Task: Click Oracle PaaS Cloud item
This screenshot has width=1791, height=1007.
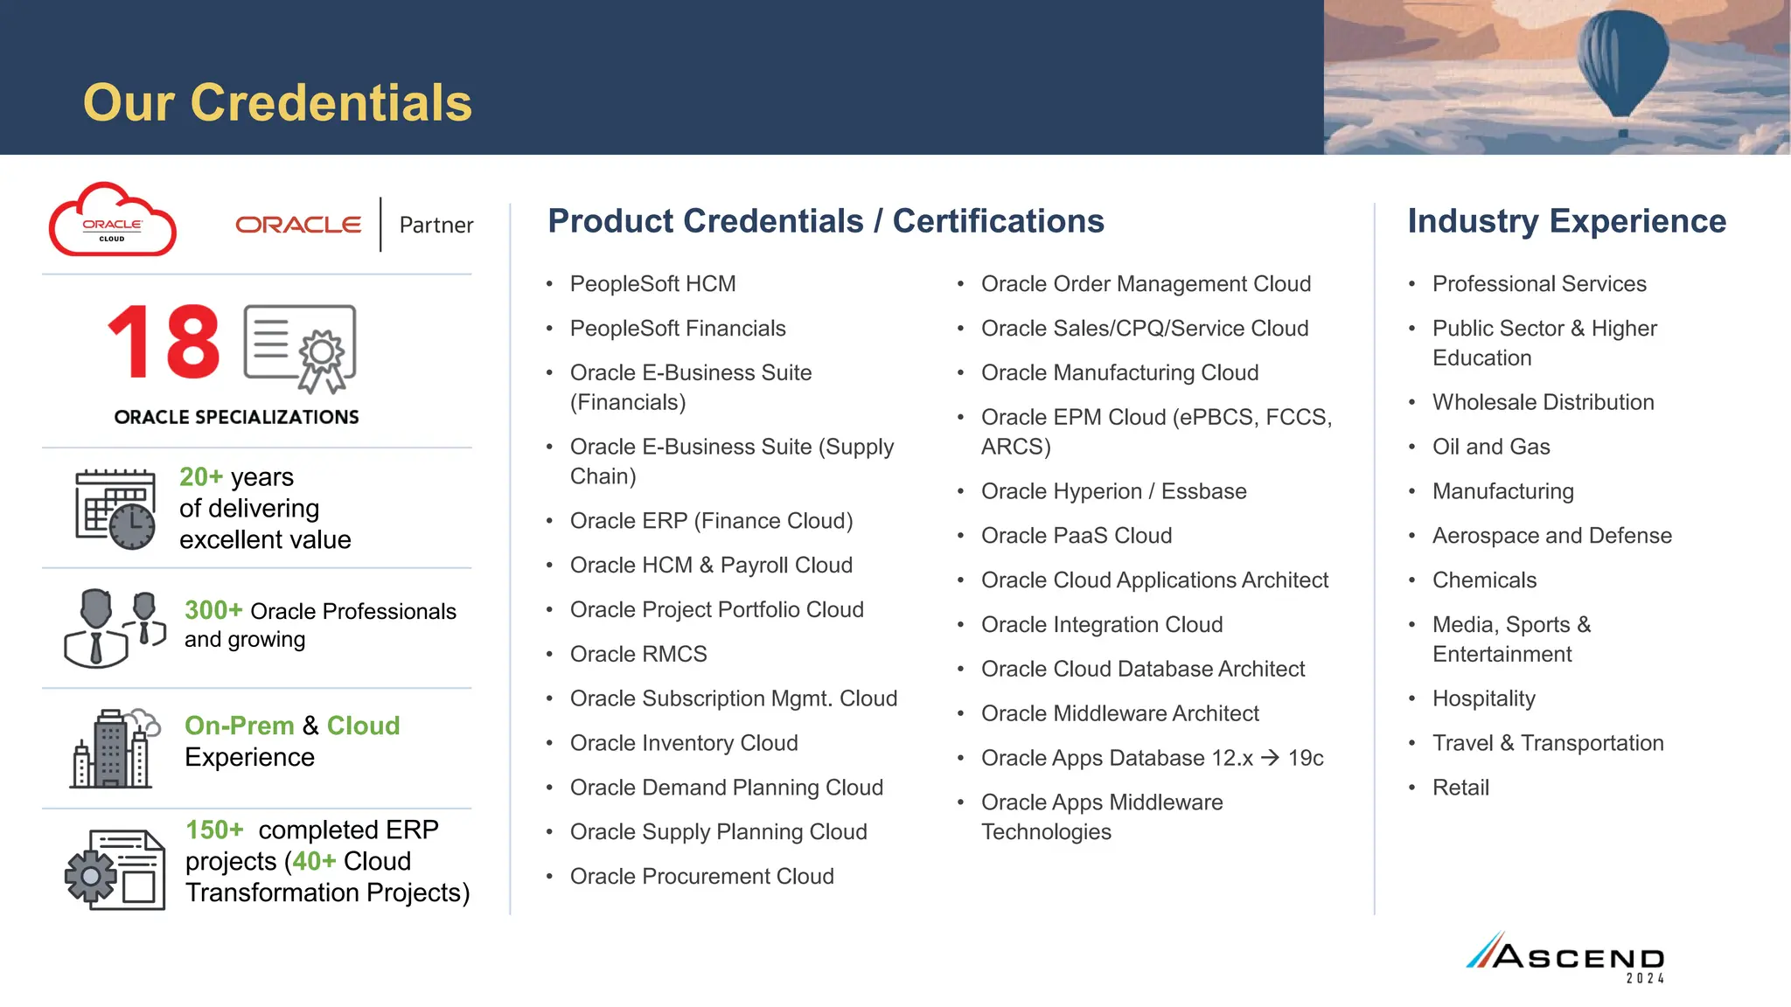Action: point(1076,536)
